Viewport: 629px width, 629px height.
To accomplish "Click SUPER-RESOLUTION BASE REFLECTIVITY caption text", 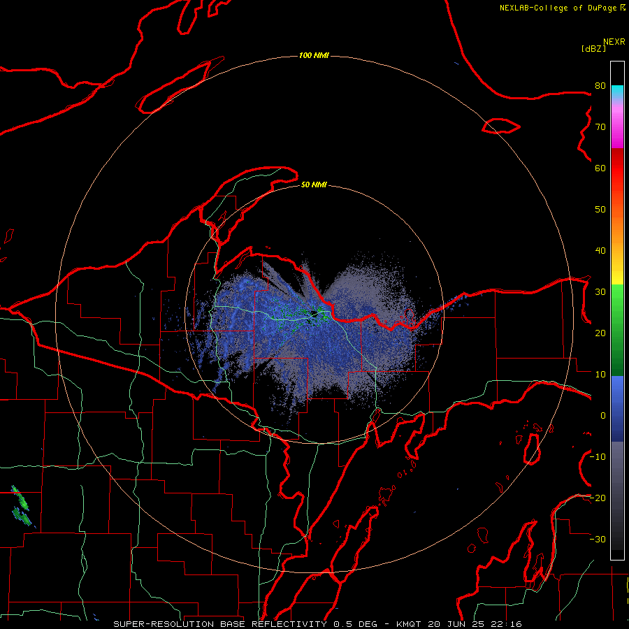I will [x=220, y=624].
